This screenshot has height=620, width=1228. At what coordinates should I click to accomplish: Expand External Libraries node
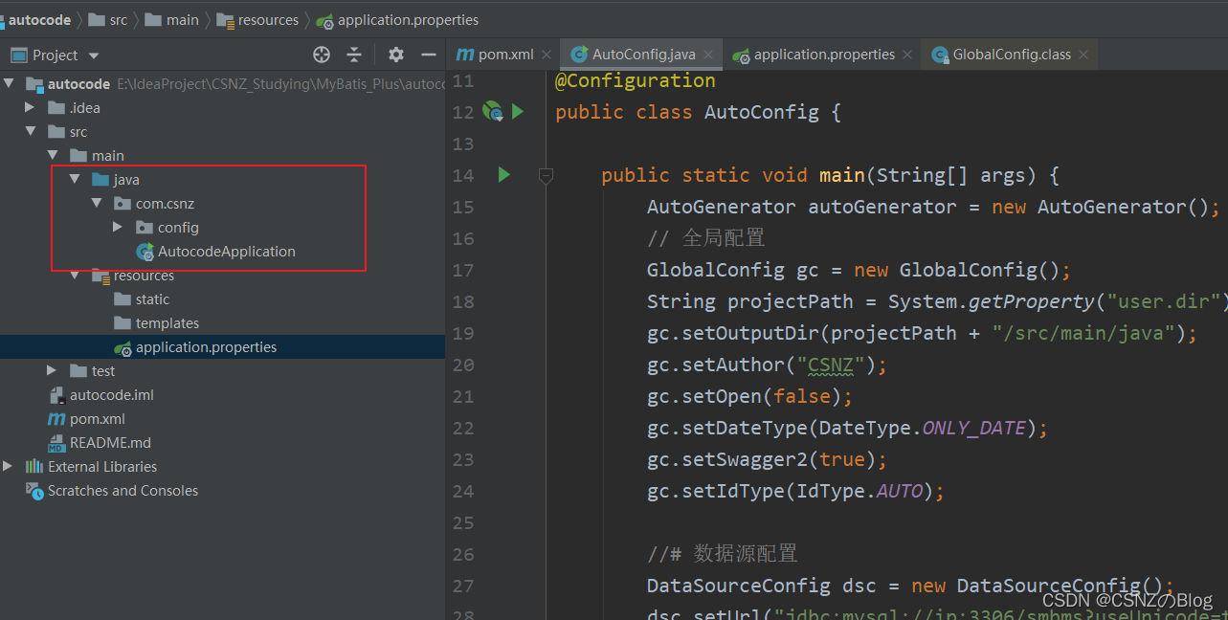point(9,466)
